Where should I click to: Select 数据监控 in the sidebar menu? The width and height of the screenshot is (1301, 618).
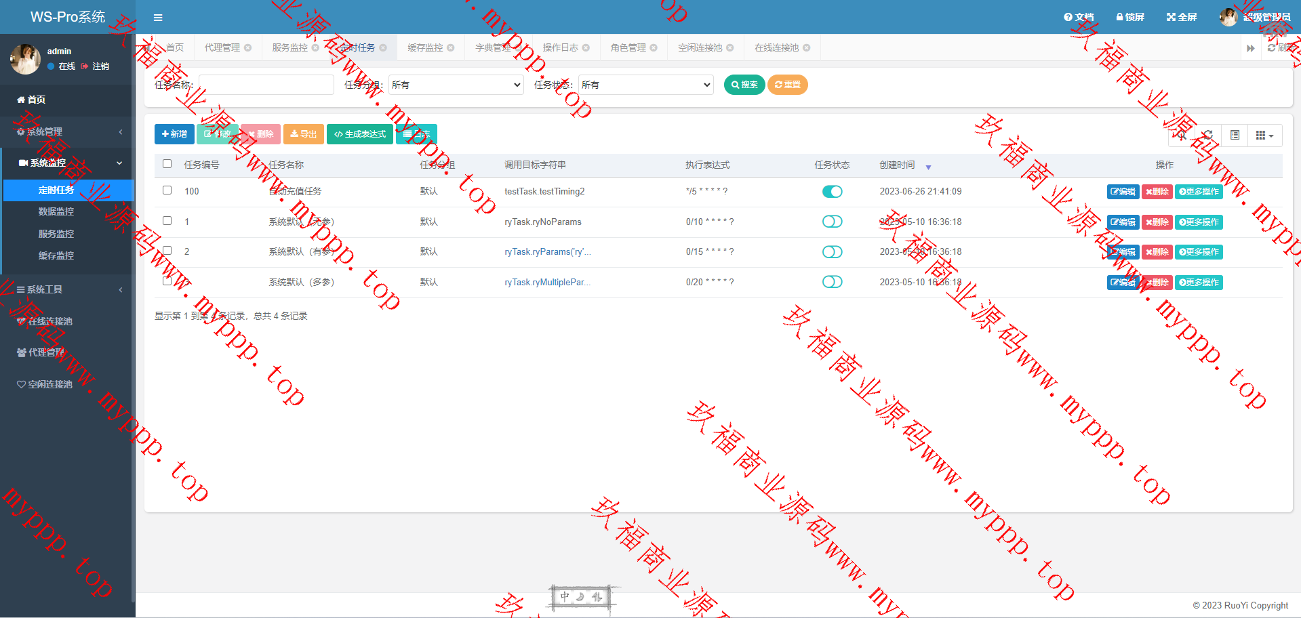click(x=56, y=211)
